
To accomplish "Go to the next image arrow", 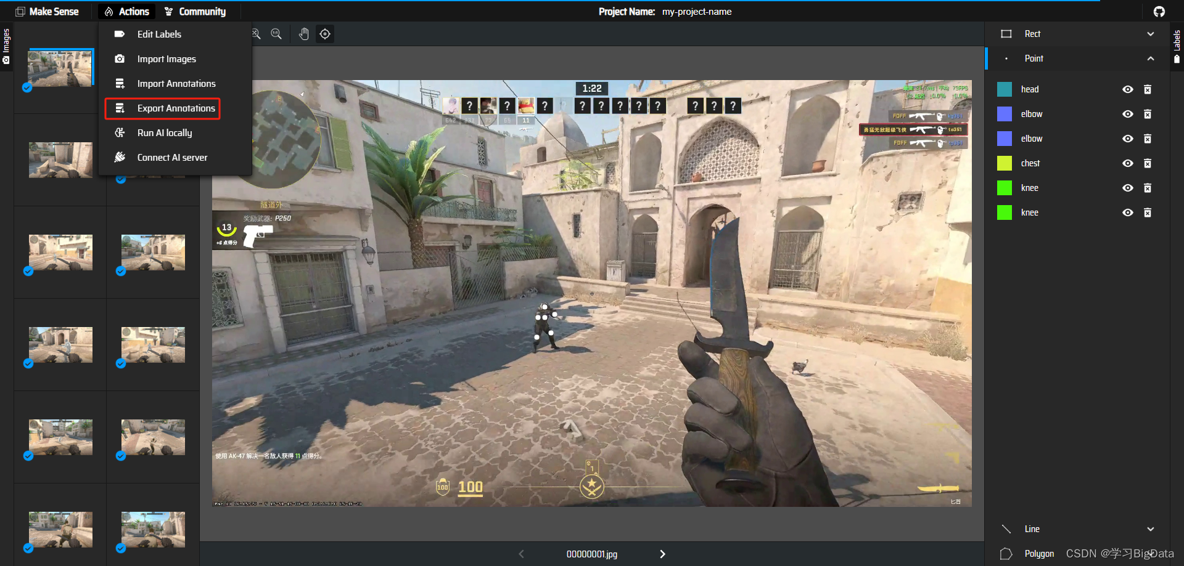I will point(662,554).
